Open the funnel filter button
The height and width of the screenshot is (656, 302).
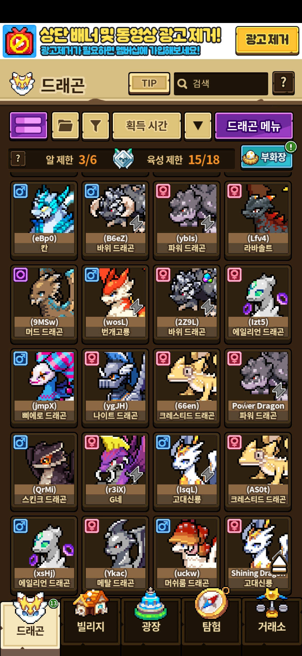[x=96, y=125]
